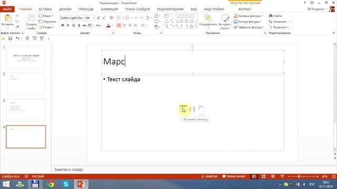Apply strikethrough to text
Viewport: 337px width, 189px height.
(84, 26)
